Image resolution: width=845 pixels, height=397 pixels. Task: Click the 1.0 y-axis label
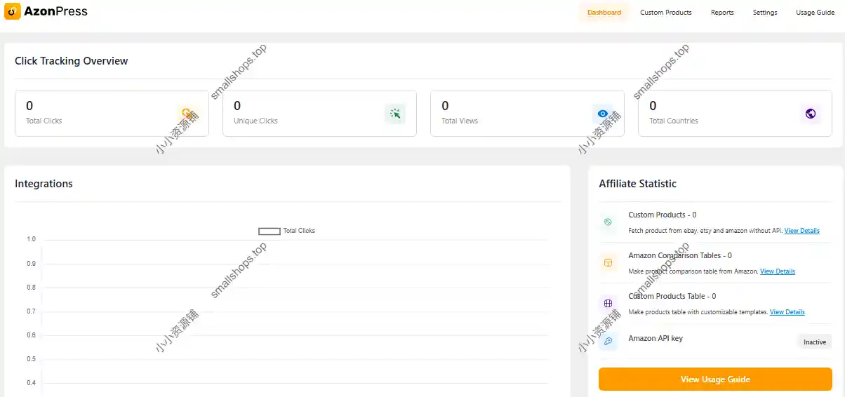click(x=32, y=239)
